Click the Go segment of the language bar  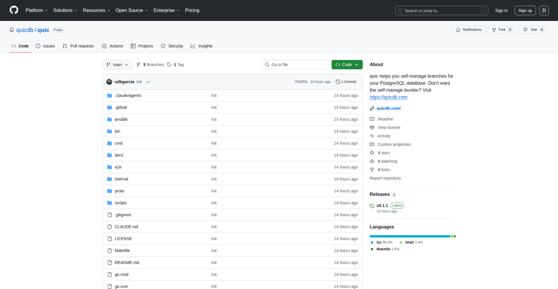(410, 236)
